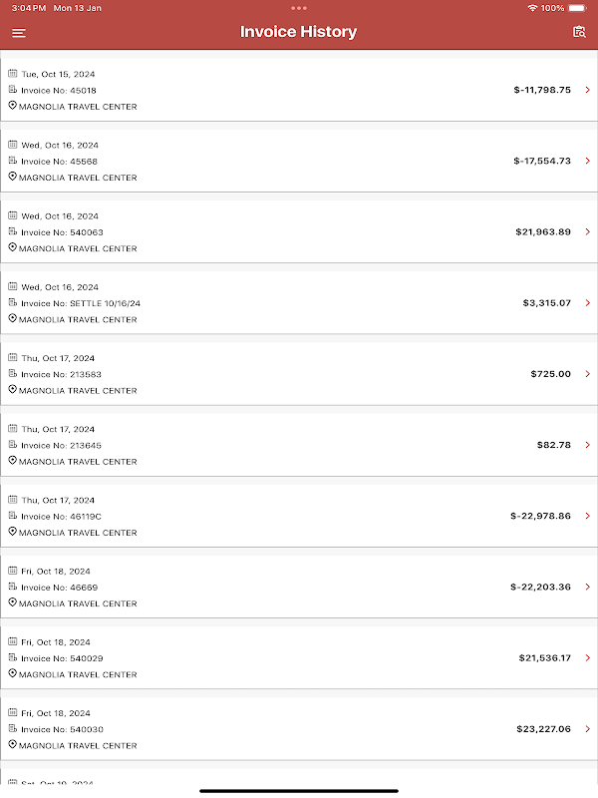Expand invoice with amount $-11,798.75 via chevron

click(587, 90)
